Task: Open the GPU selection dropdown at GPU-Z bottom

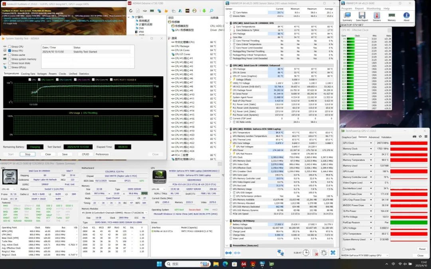Action: tap(365, 255)
